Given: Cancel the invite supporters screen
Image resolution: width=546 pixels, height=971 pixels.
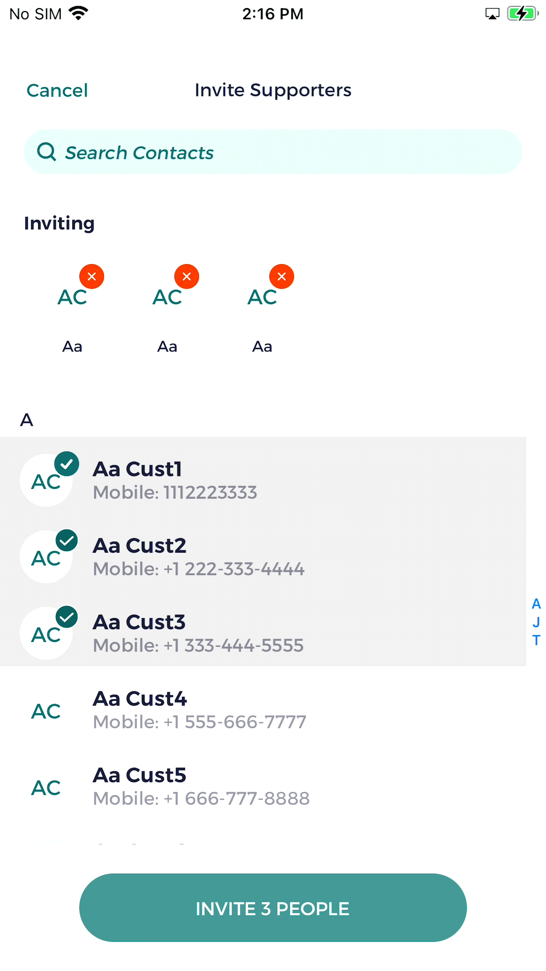Looking at the screenshot, I should (x=57, y=91).
